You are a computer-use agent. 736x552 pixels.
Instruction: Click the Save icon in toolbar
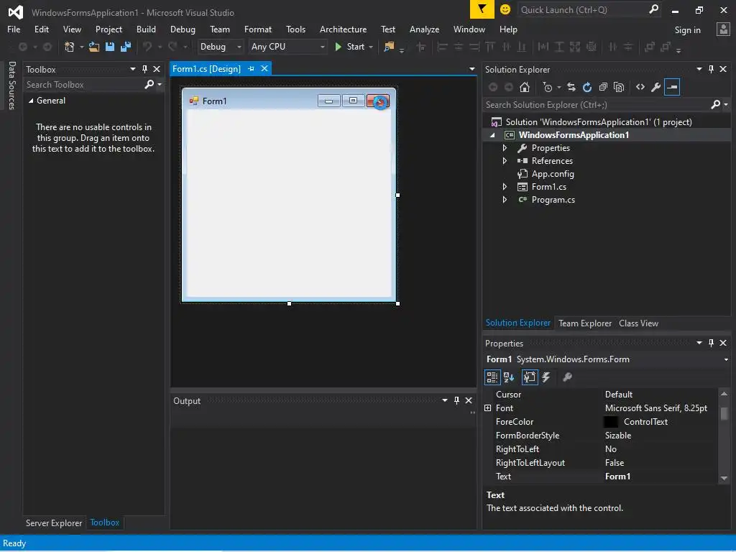coord(110,47)
